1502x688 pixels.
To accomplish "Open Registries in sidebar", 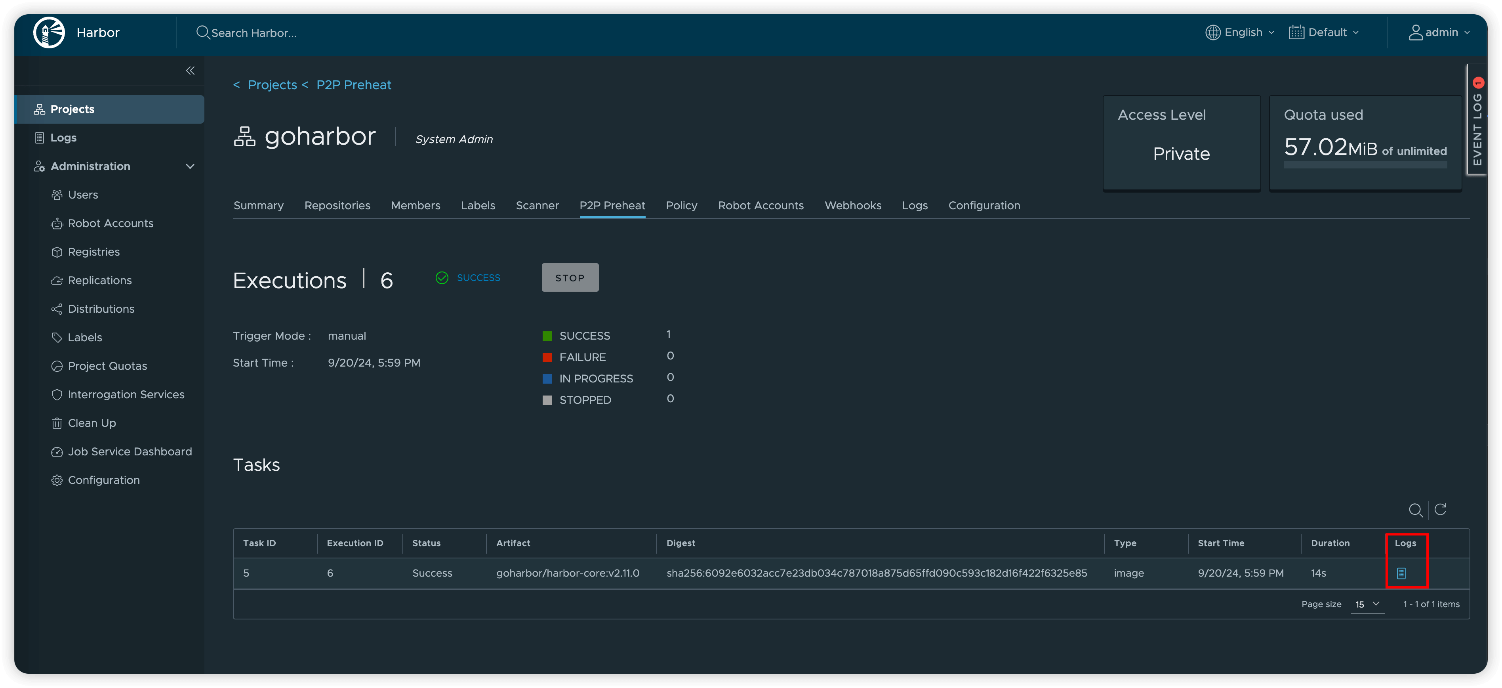I will [x=93, y=252].
